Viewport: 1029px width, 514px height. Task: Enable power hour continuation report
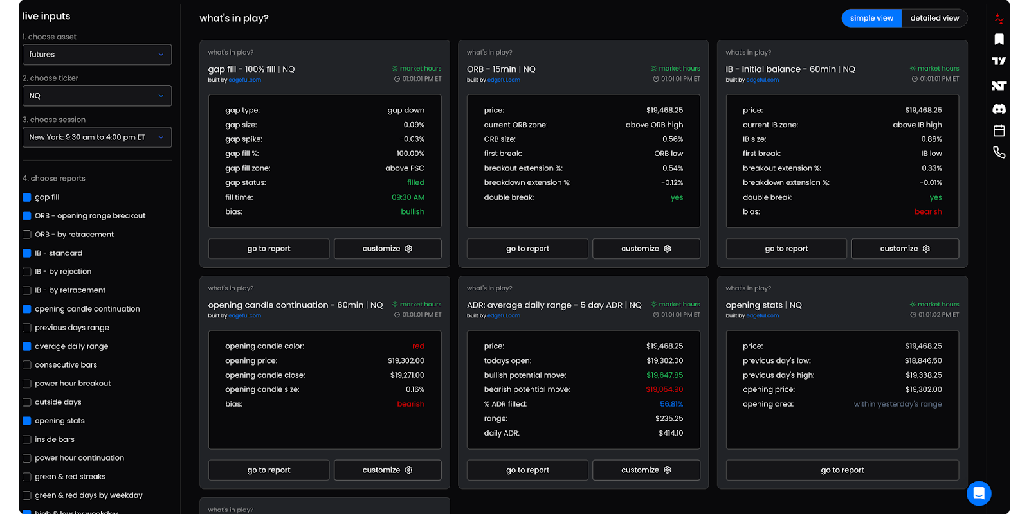(x=27, y=458)
